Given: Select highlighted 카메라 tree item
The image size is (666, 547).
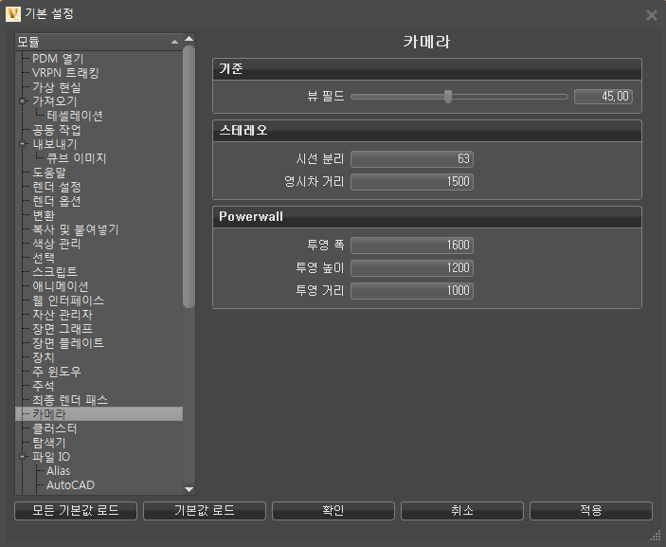Looking at the screenshot, I should (99, 414).
